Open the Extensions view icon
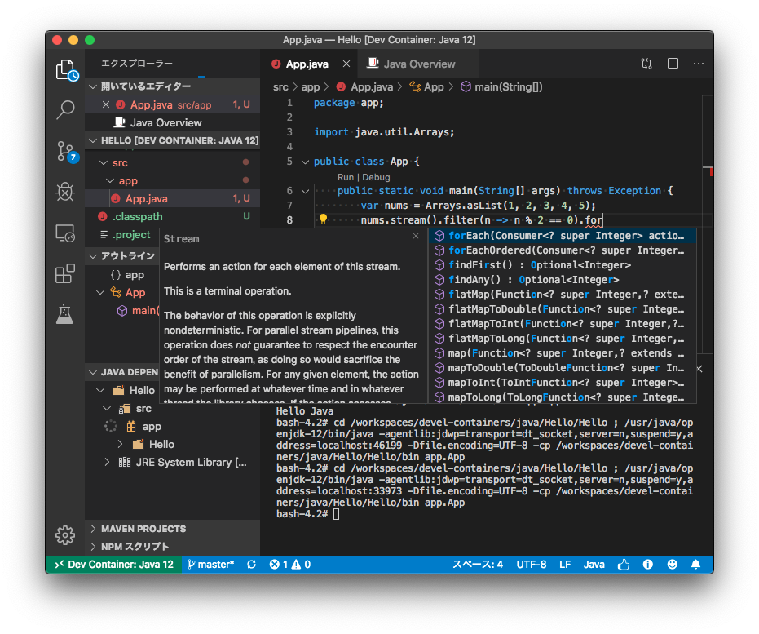This screenshot has width=759, height=634. (x=65, y=273)
